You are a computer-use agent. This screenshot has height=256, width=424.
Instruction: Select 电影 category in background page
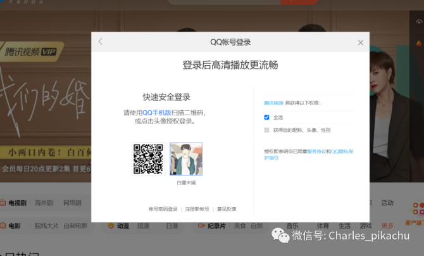click(x=15, y=226)
